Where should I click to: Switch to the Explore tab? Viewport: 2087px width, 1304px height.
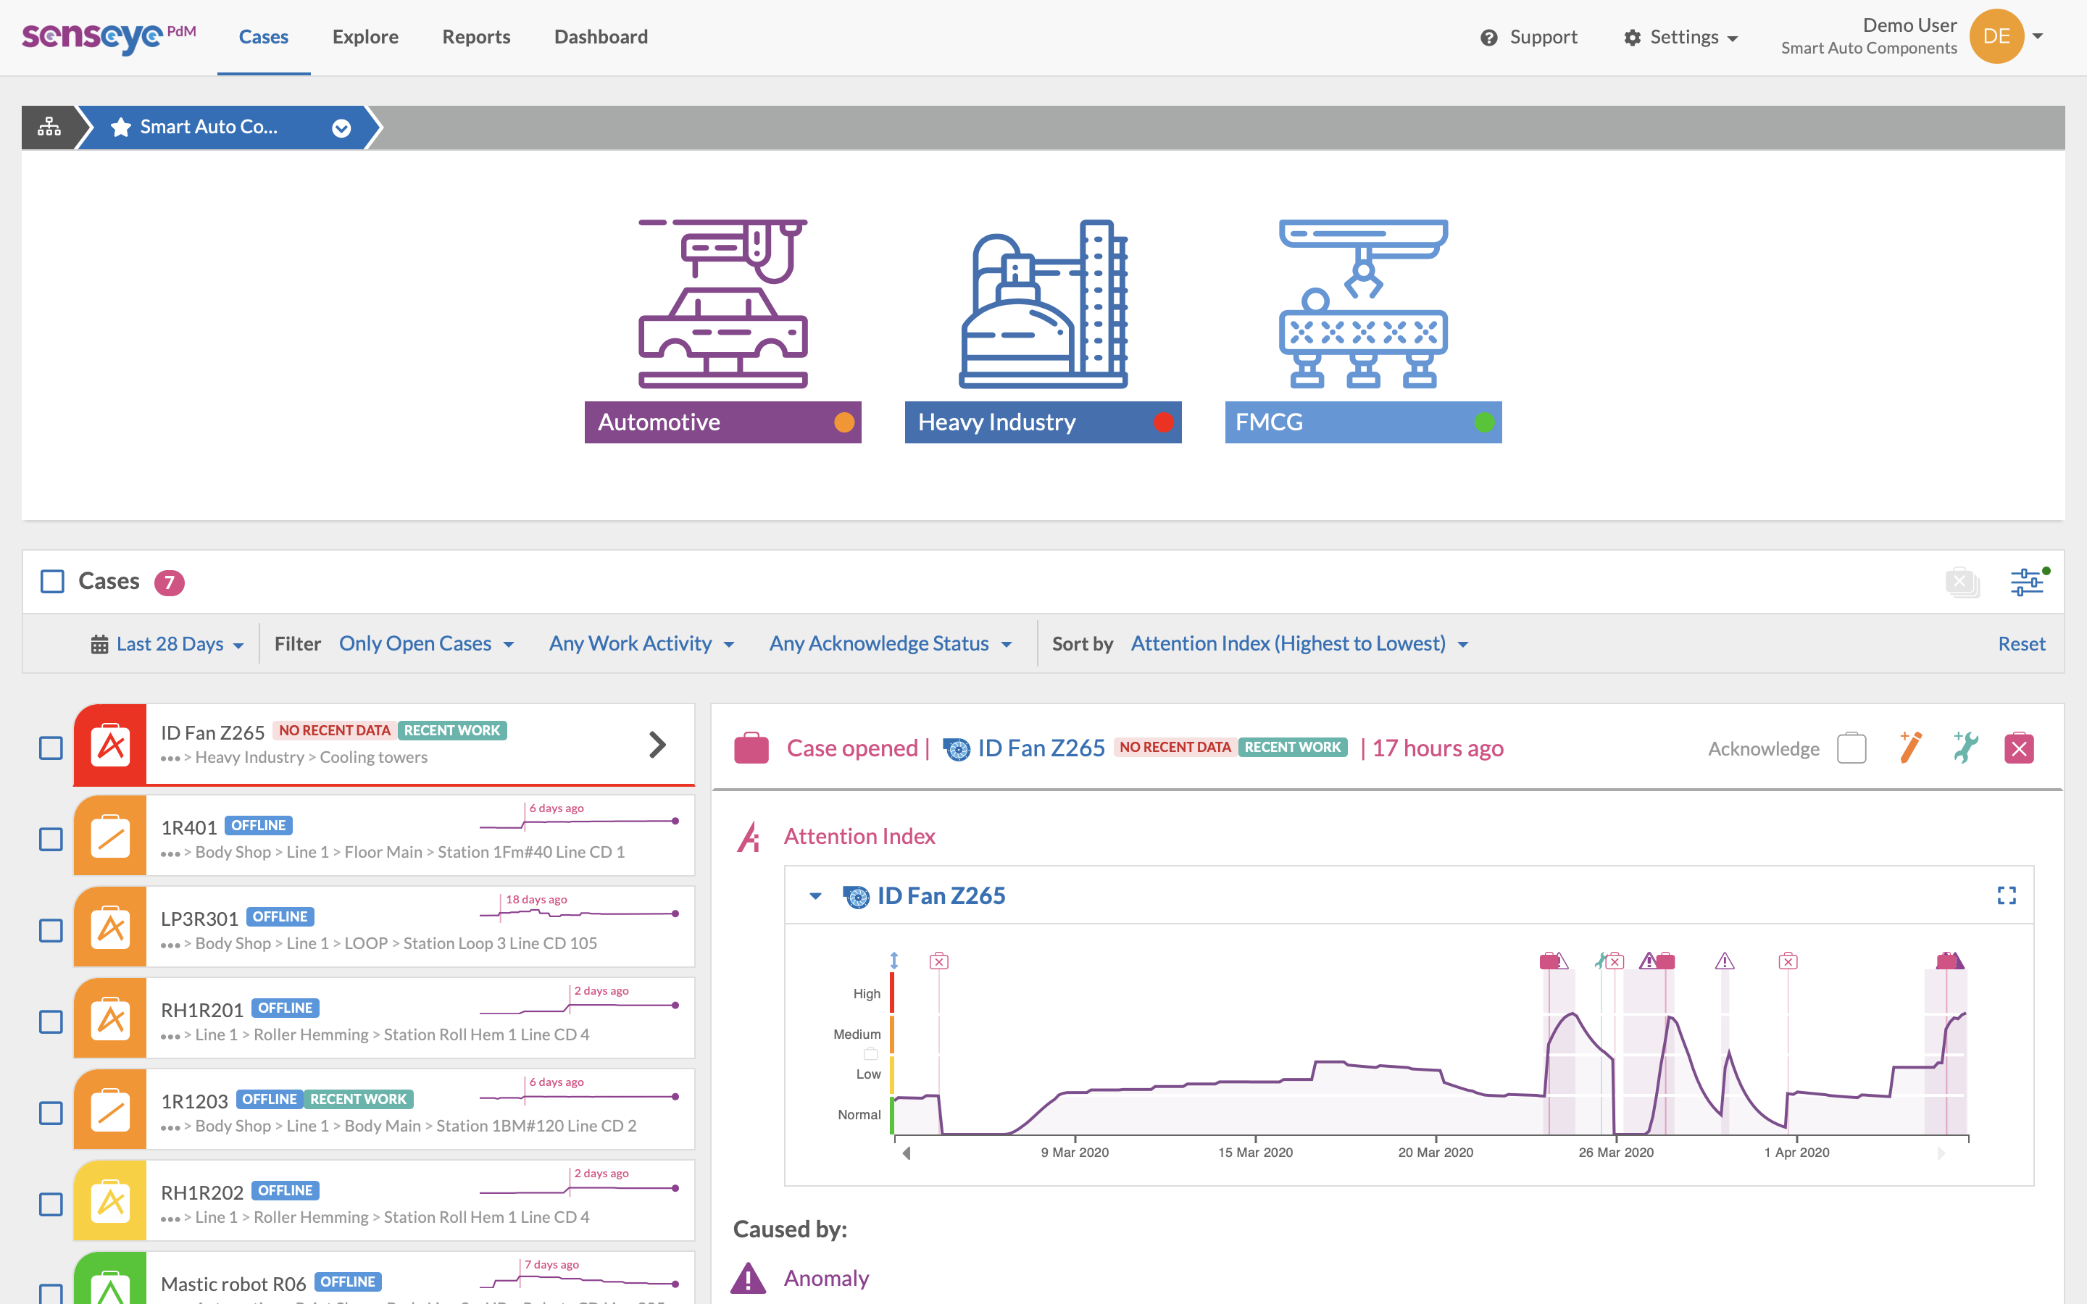tap(365, 36)
